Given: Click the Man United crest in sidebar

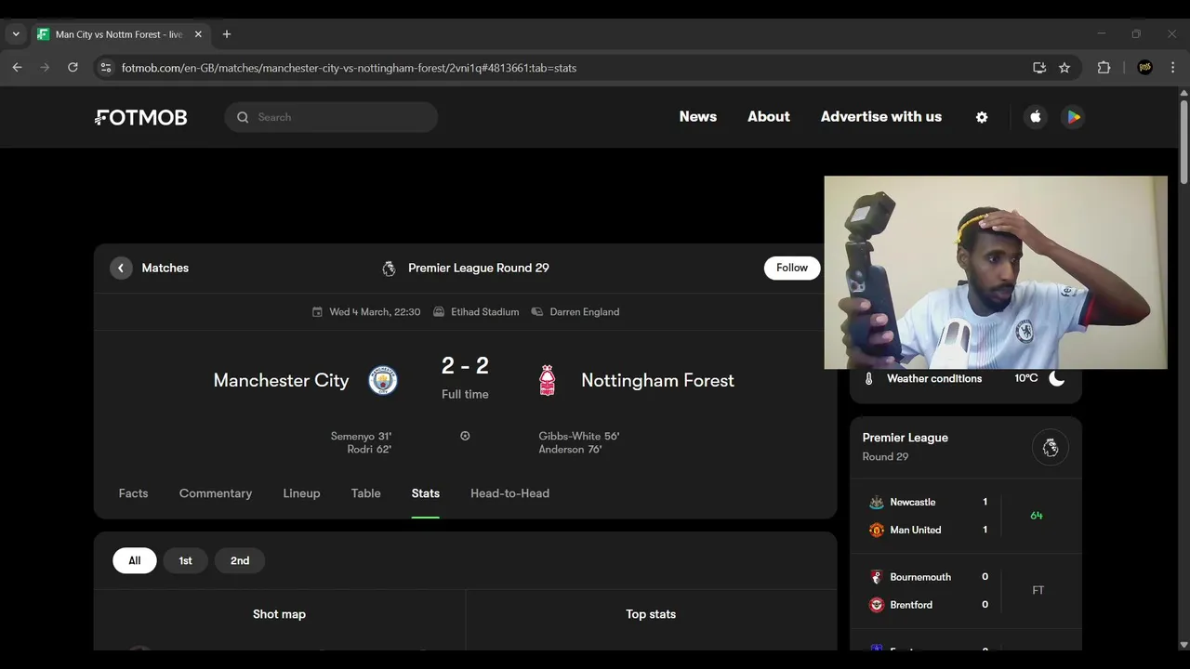Looking at the screenshot, I should pos(876,530).
